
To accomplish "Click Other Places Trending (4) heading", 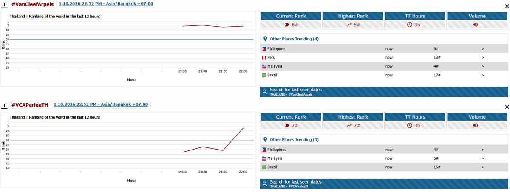I will (x=294, y=39).
